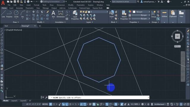Expand the Properties panel dropdown
Viewport: 190px width, 107px height.
[x=134, y=22]
